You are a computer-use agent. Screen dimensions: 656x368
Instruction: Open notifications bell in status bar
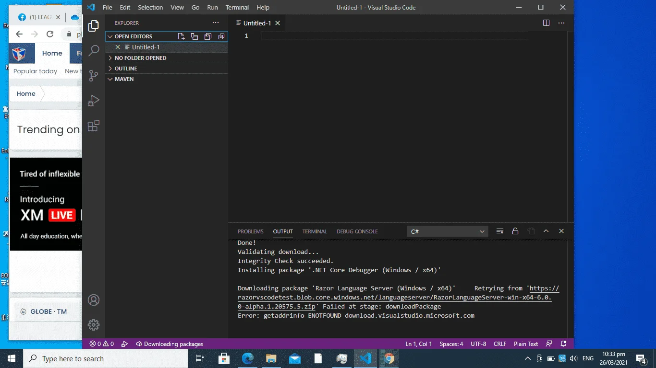click(564, 344)
